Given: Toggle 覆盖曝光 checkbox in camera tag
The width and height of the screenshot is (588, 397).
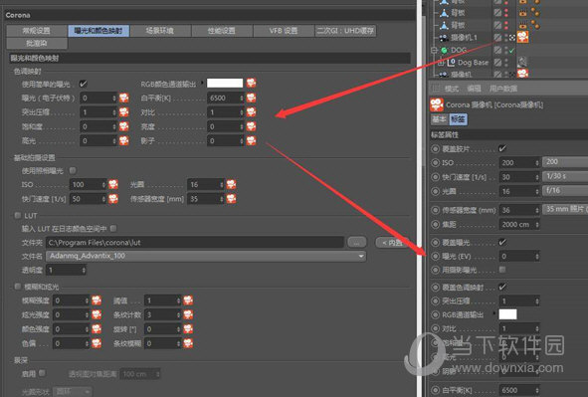Looking at the screenshot, I should (502, 242).
